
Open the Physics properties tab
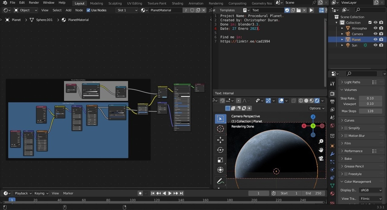point(332,170)
